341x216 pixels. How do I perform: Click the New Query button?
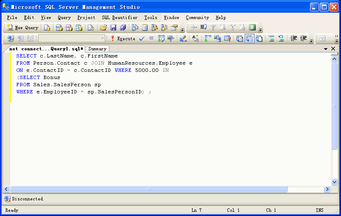(x=23, y=27)
